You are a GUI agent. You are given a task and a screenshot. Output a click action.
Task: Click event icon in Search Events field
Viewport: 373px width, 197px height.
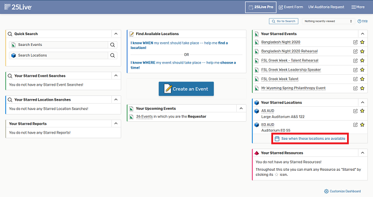pyautogui.click(x=13, y=45)
